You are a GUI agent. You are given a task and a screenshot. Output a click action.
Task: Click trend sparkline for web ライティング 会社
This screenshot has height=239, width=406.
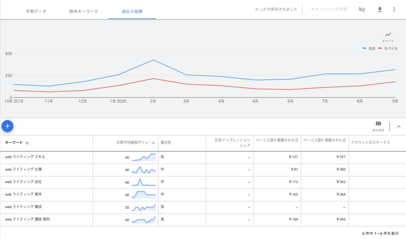point(144,182)
